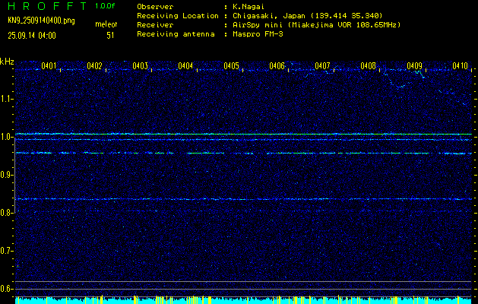Click the Maspro FM-3 antenna value

[258, 34]
